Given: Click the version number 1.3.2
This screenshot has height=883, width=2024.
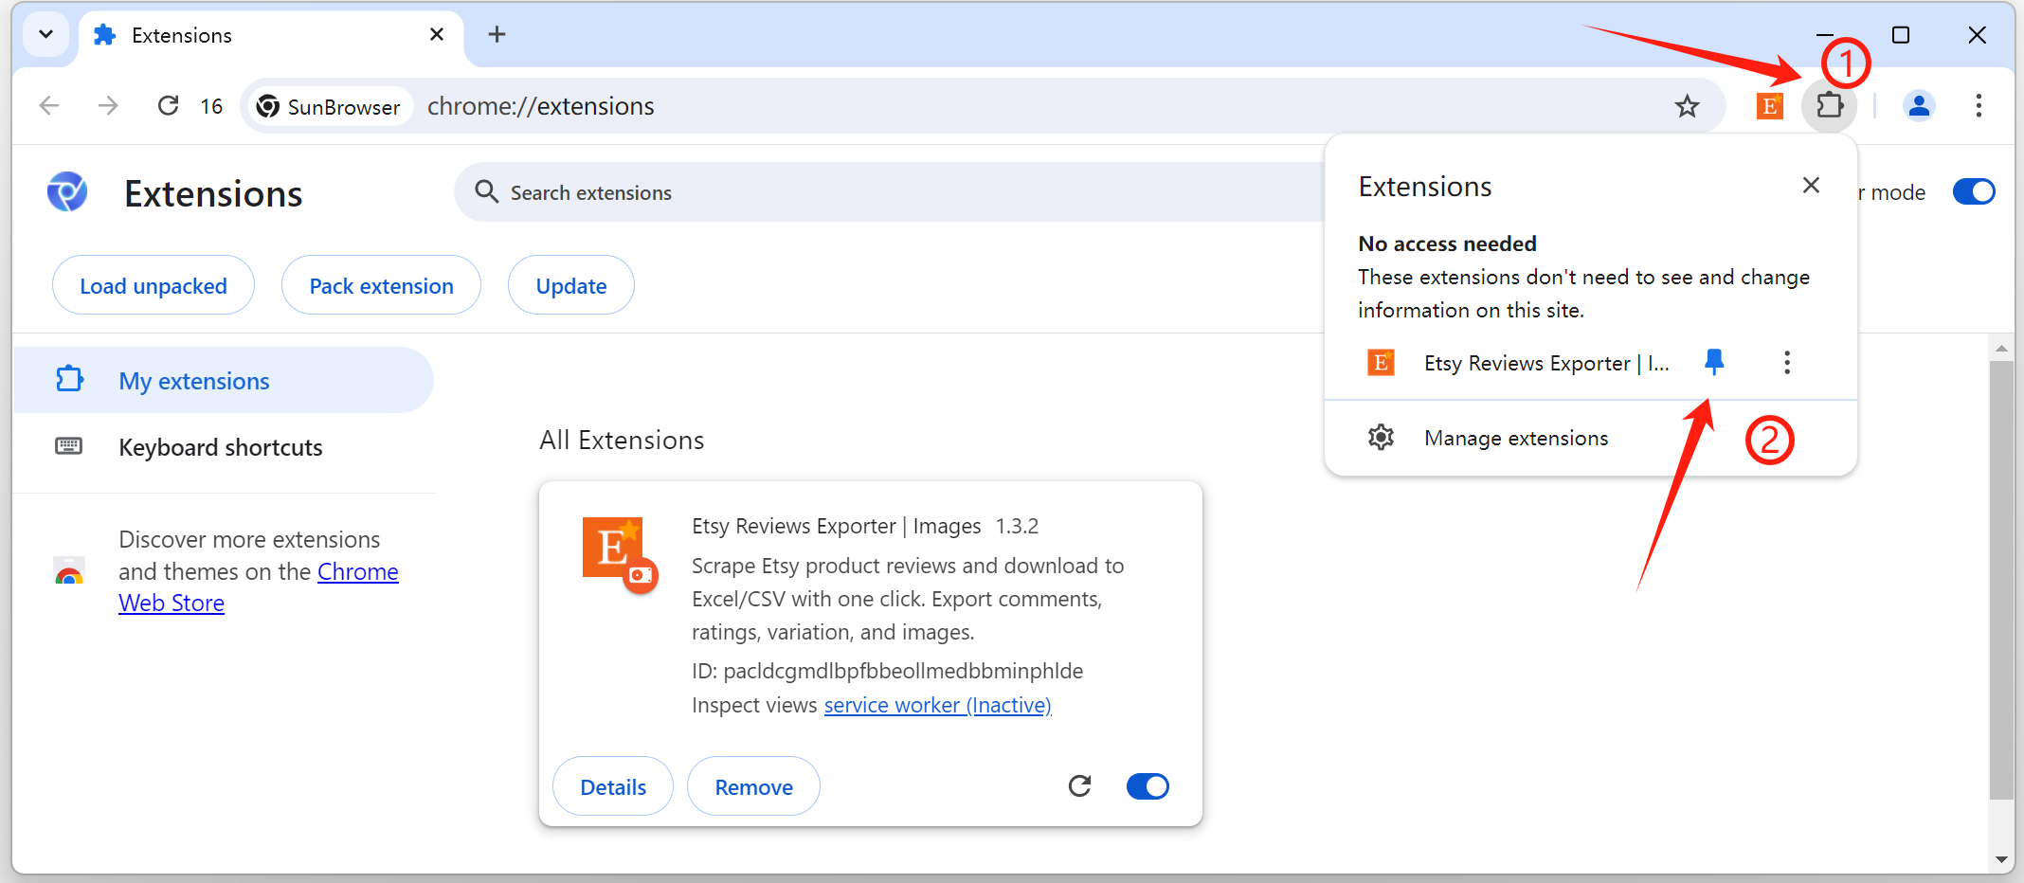Looking at the screenshot, I should click(x=1017, y=526).
